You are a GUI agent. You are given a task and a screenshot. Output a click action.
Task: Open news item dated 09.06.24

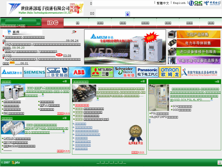40,39
